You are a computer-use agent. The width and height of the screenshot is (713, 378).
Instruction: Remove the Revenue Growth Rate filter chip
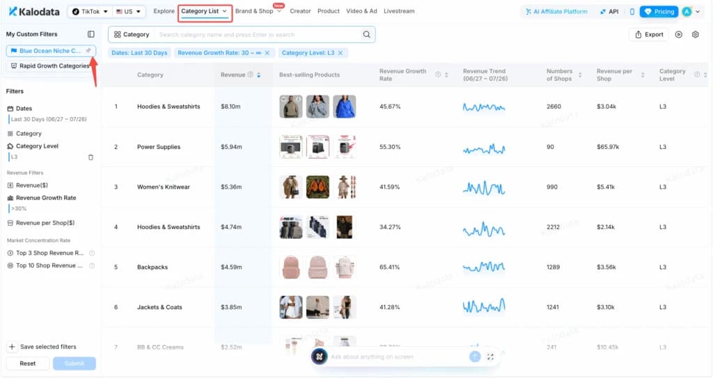(267, 53)
